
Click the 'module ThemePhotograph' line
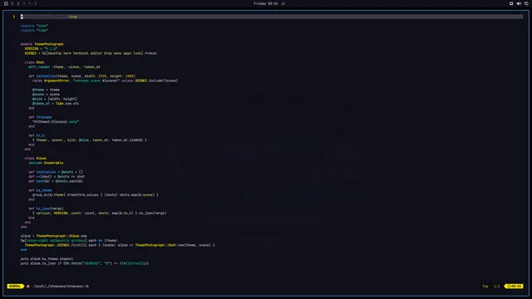coord(42,44)
